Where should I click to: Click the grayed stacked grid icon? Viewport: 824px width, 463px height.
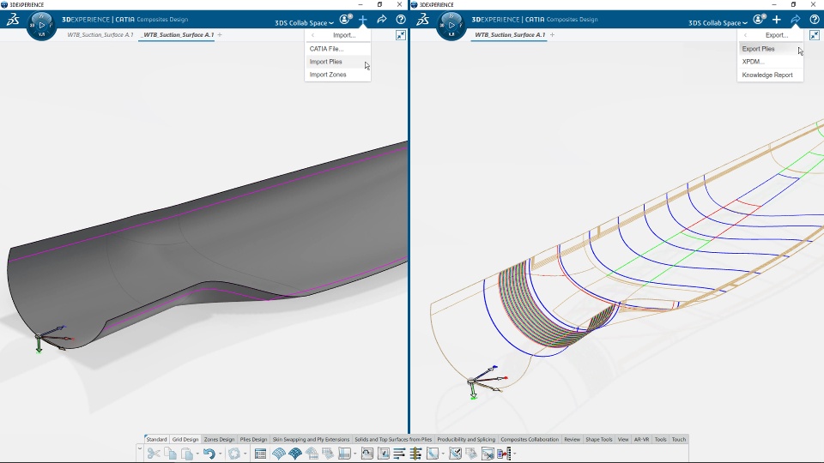[x=329, y=453]
